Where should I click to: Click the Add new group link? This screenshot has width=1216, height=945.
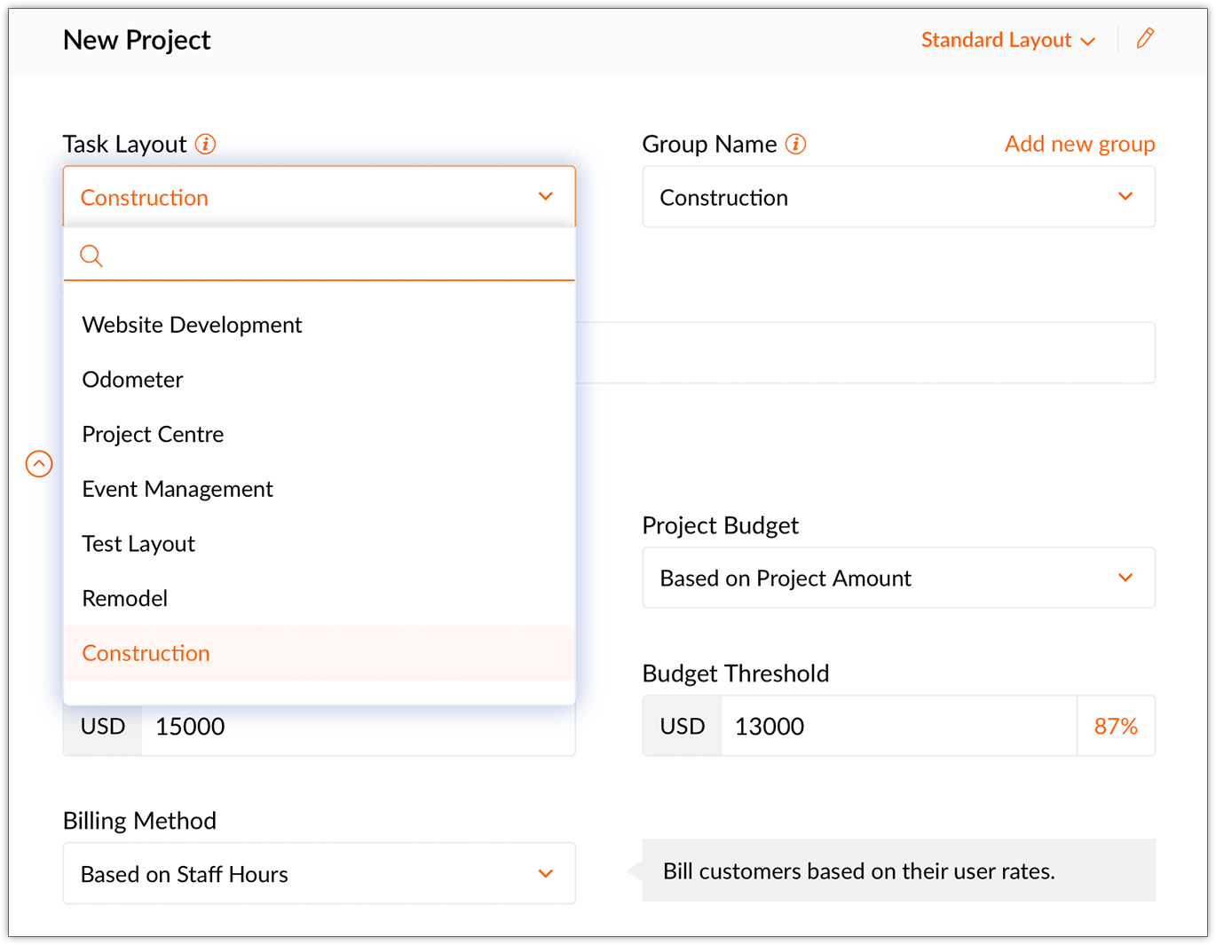click(x=1079, y=144)
